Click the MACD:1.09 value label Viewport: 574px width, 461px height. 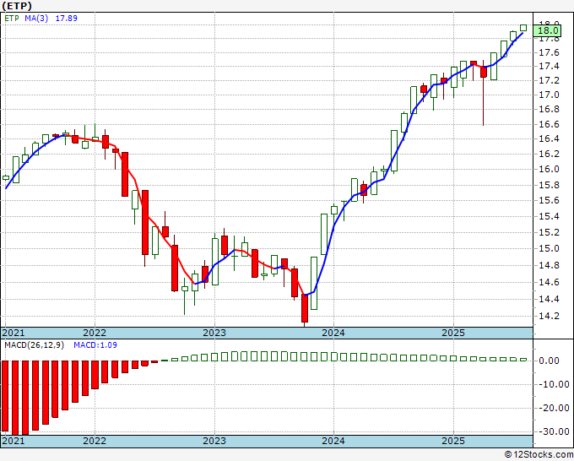pos(95,345)
